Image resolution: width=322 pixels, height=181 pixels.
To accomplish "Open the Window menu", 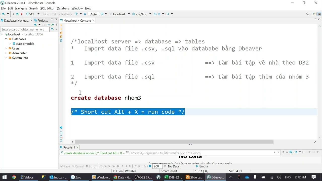I will tap(77, 8).
